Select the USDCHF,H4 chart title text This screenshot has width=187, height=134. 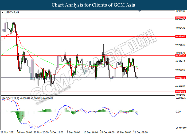[12, 12]
